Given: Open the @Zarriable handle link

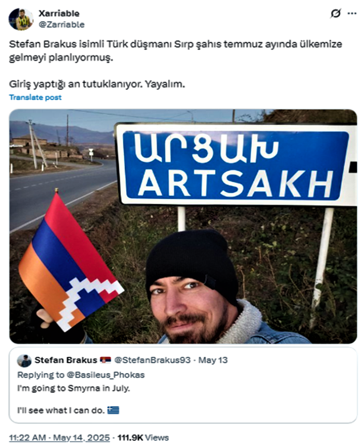Looking at the screenshot, I should point(61,24).
